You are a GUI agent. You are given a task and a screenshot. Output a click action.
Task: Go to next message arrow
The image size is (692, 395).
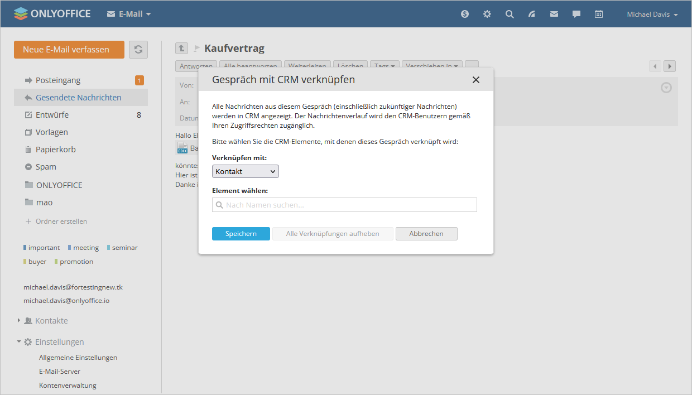point(670,66)
